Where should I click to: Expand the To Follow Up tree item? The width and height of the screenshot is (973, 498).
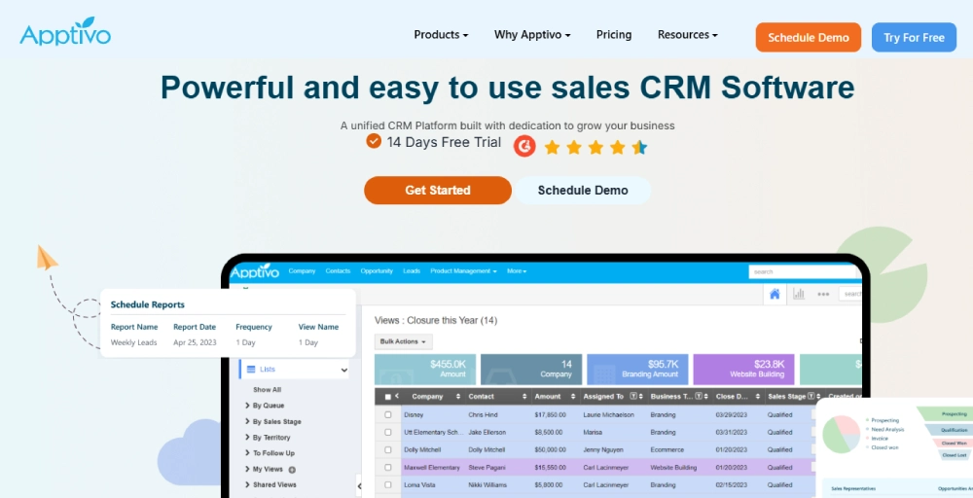[x=247, y=453]
